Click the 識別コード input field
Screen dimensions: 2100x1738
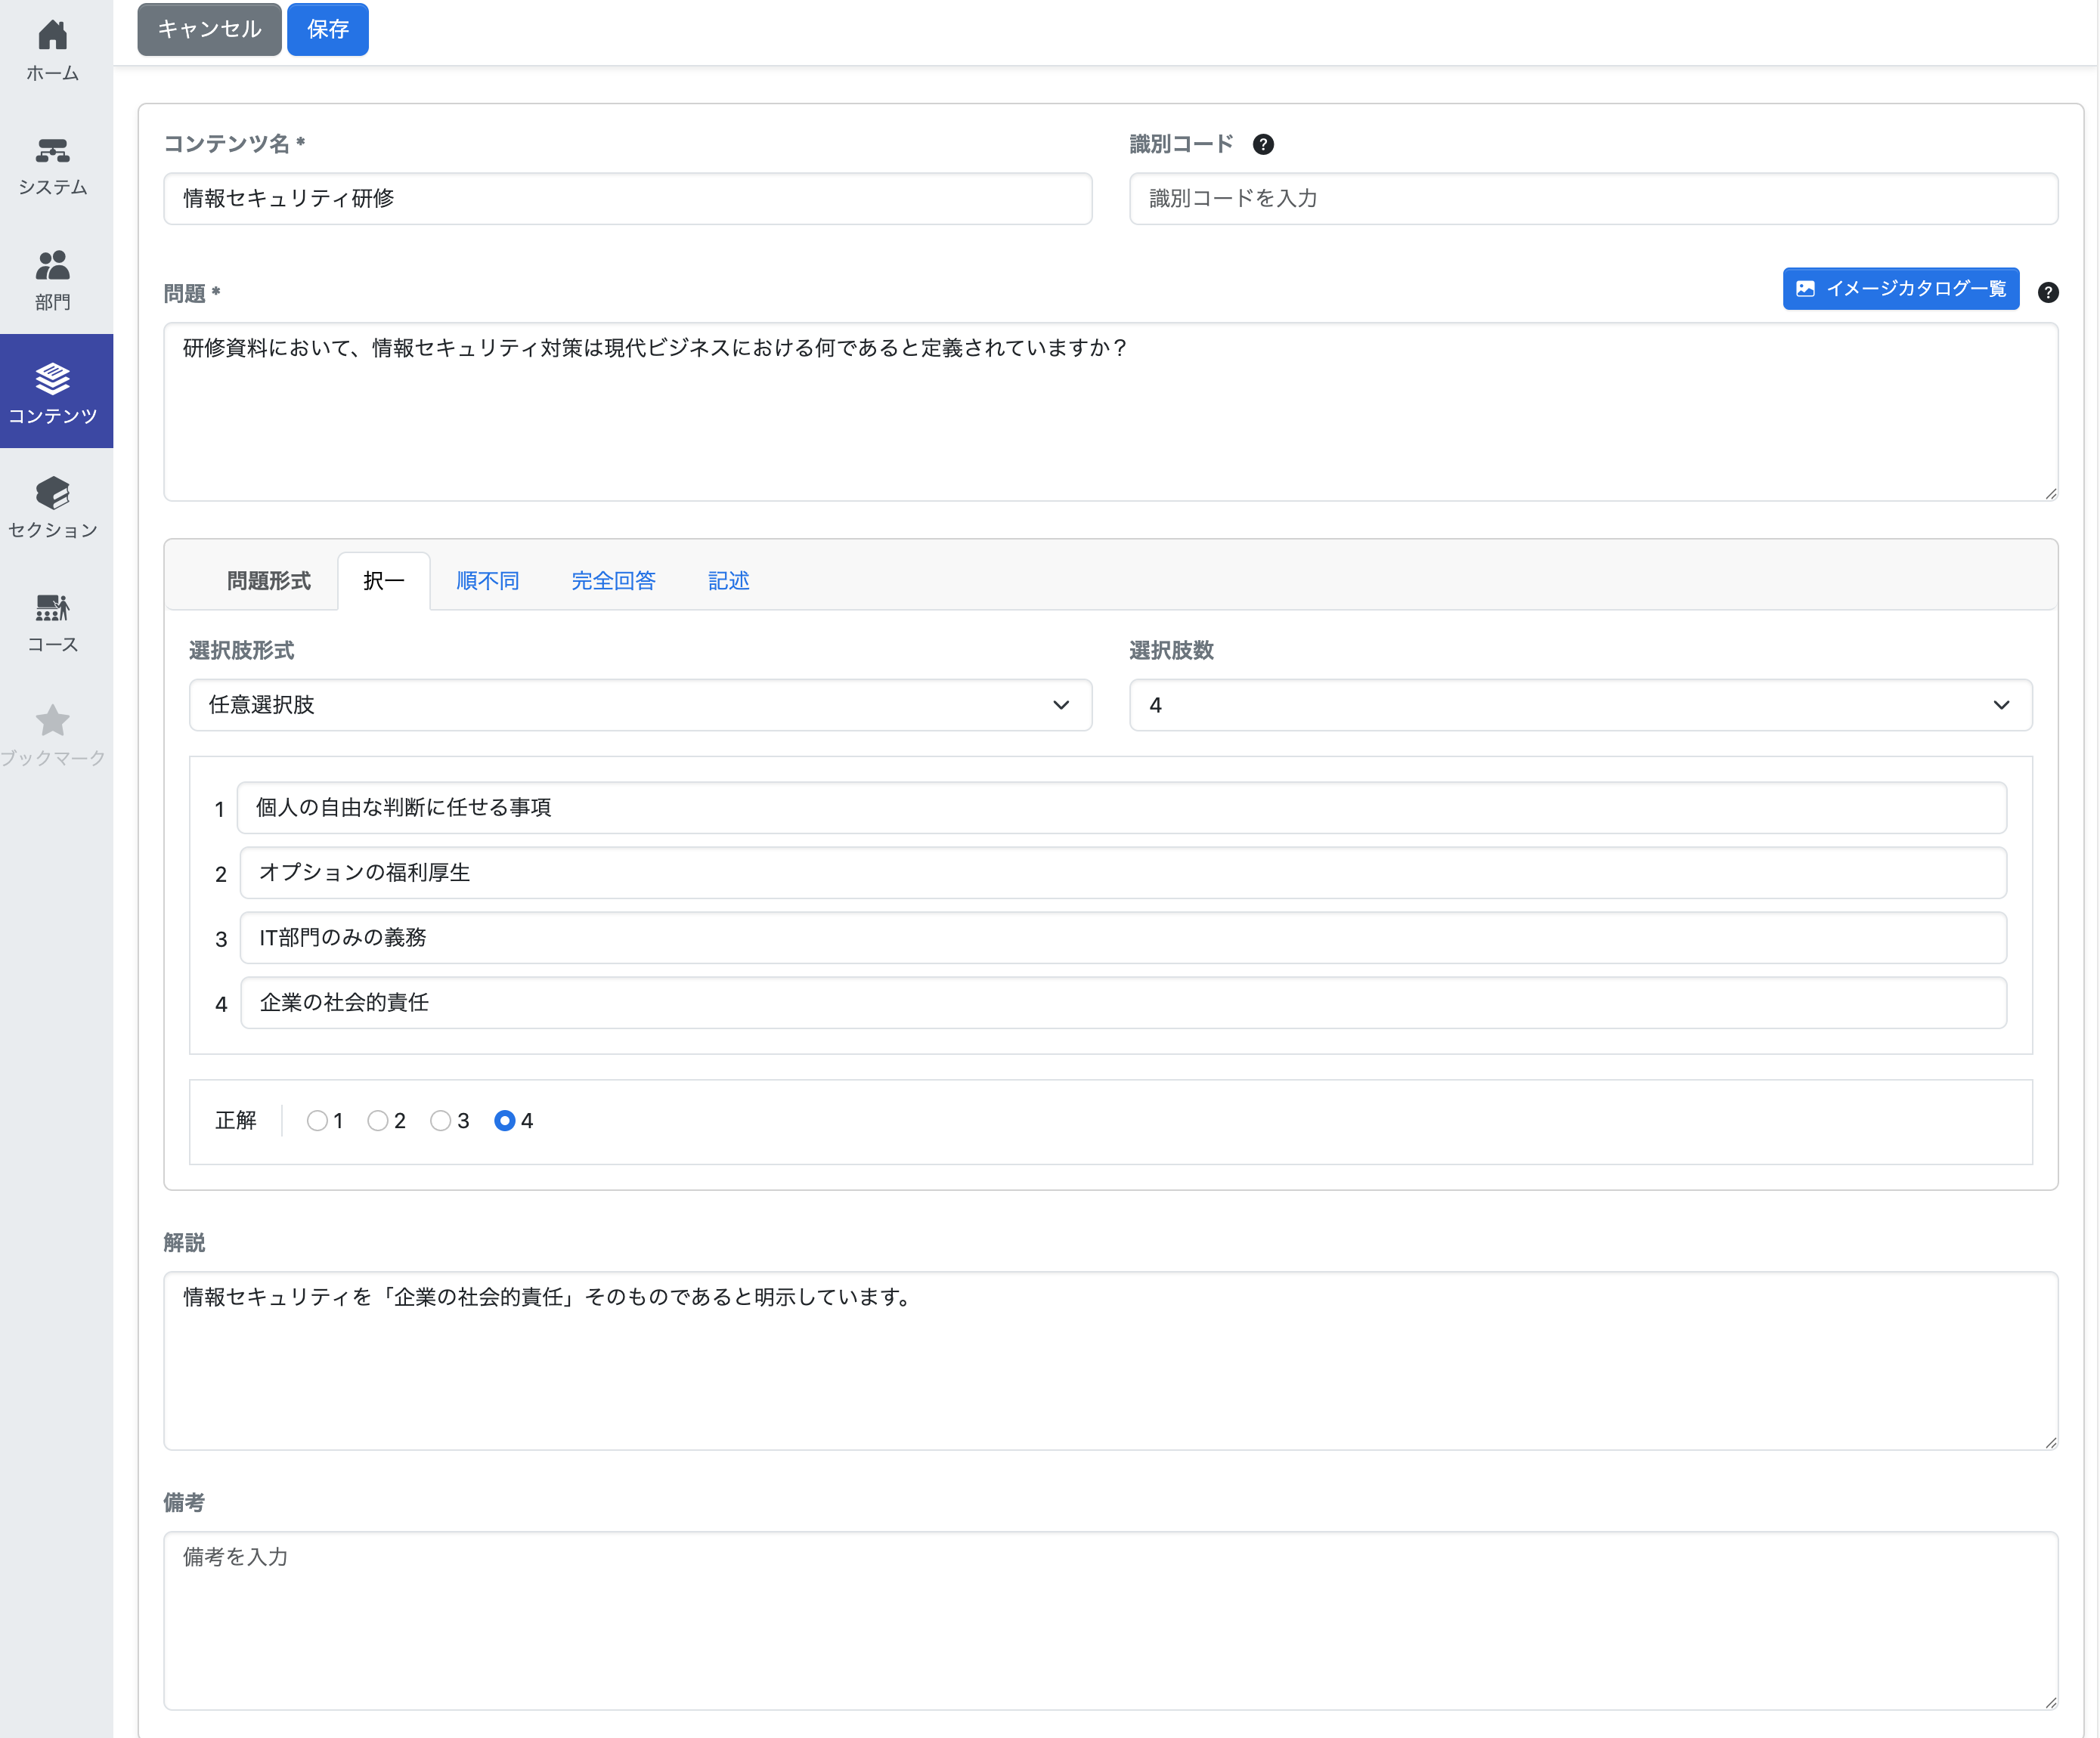pos(1593,198)
